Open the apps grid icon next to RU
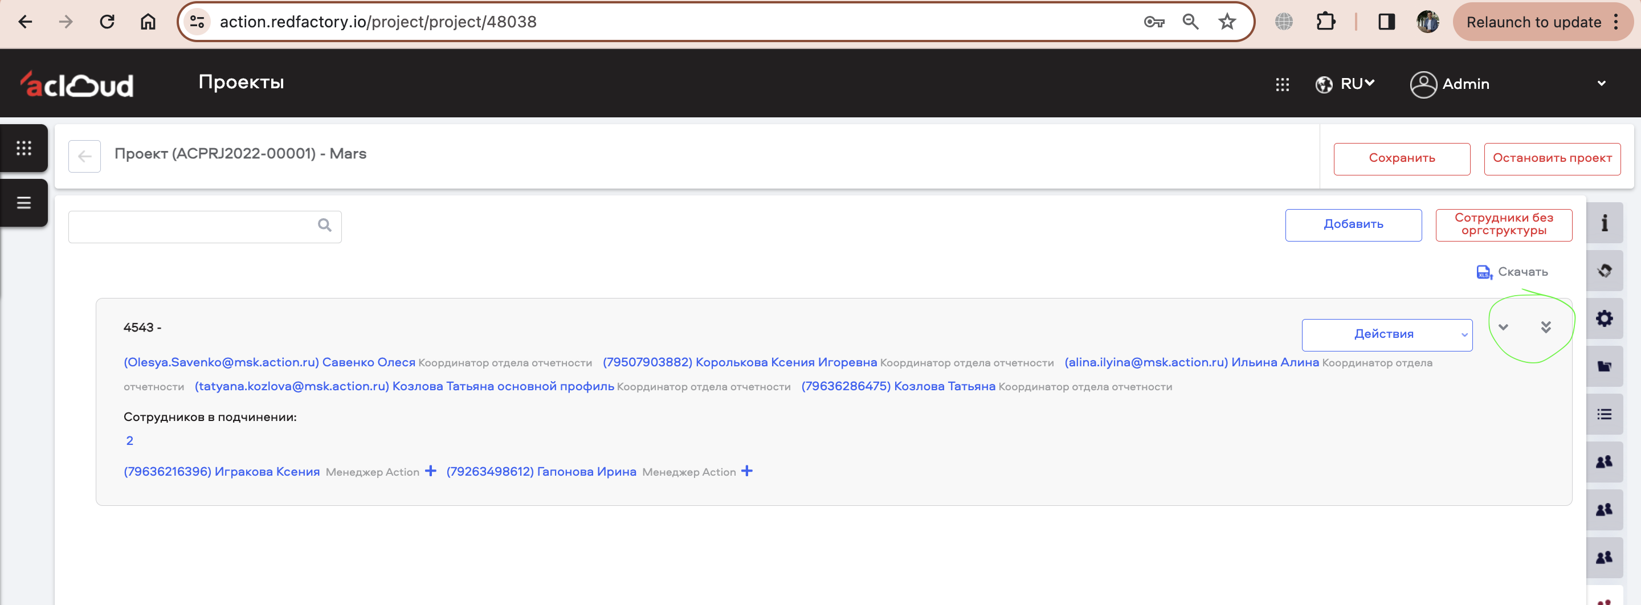1641x605 pixels. point(1283,84)
